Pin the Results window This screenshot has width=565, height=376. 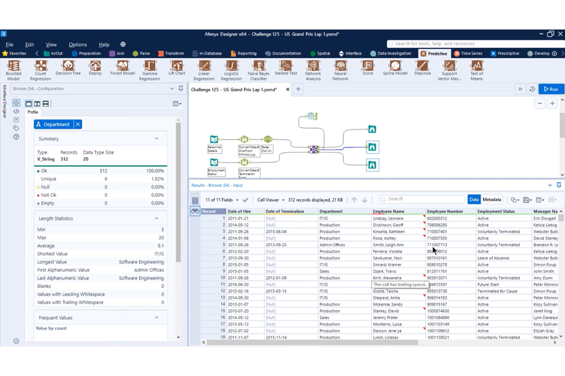pyautogui.click(x=559, y=185)
